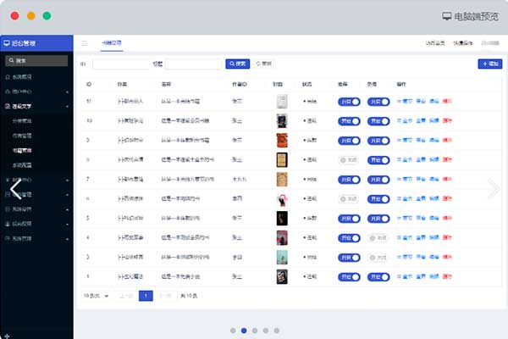The height and width of the screenshot is (339, 508).
Task: Turn on recommend toggle for book ID 6
Action: click(x=348, y=199)
